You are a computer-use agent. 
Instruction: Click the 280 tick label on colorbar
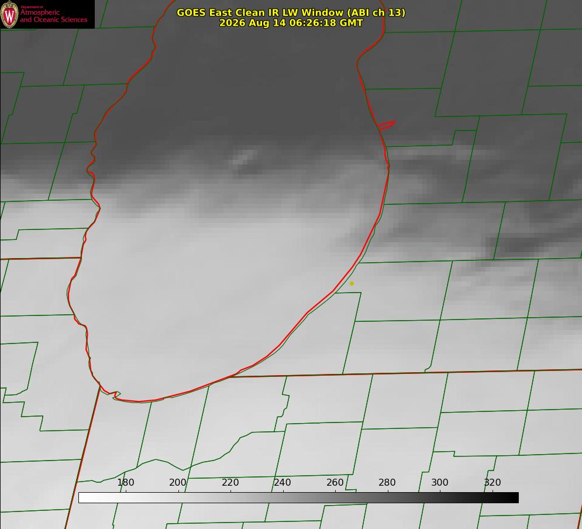click(x=387, y=482)
